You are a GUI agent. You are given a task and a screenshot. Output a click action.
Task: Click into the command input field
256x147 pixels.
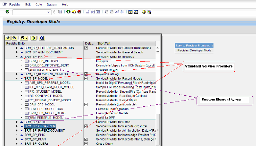tap(30, 12)
